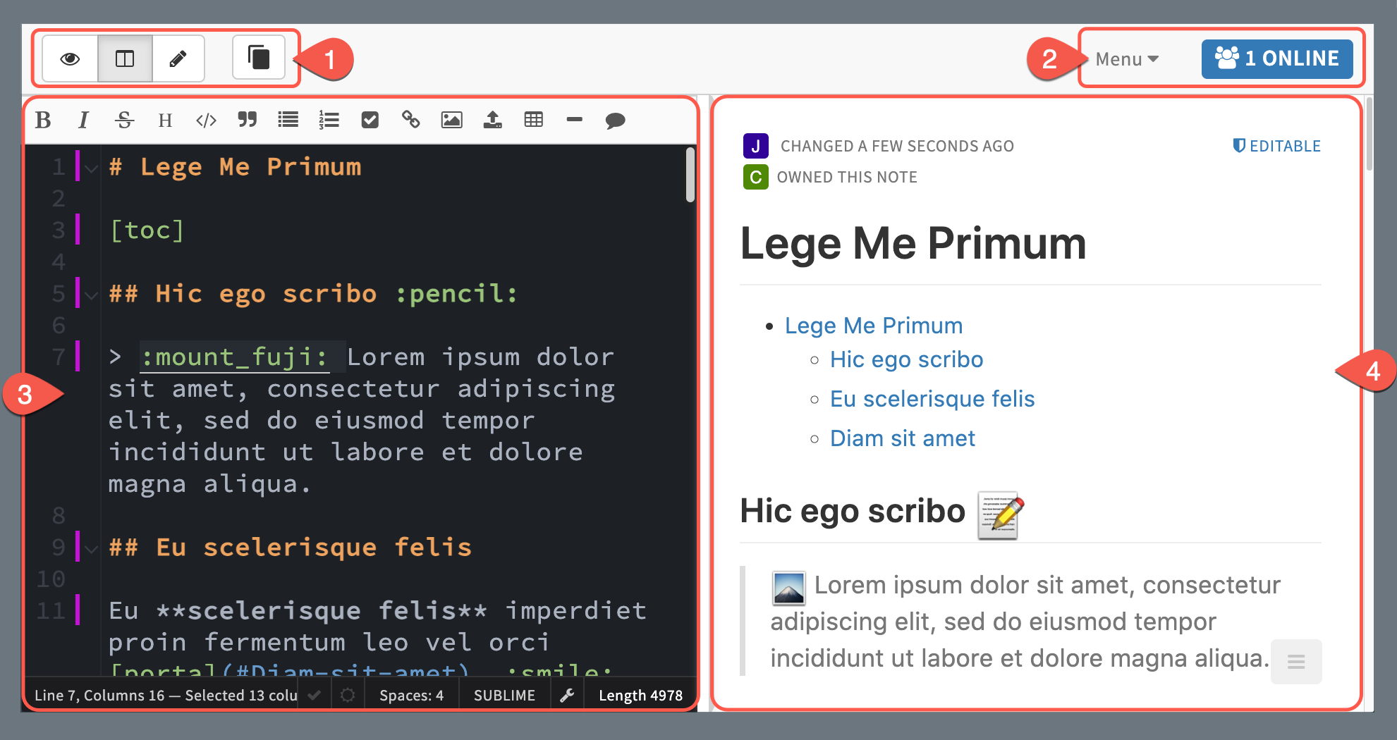Click the pencil memo emoji in heading

point(1001,515)
